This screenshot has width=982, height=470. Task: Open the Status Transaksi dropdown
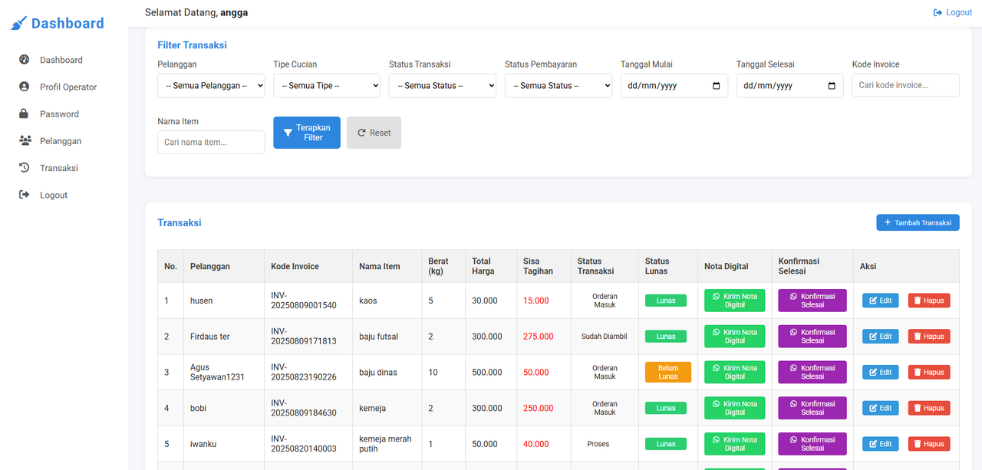pyautogui.click(x=443, y=86)
